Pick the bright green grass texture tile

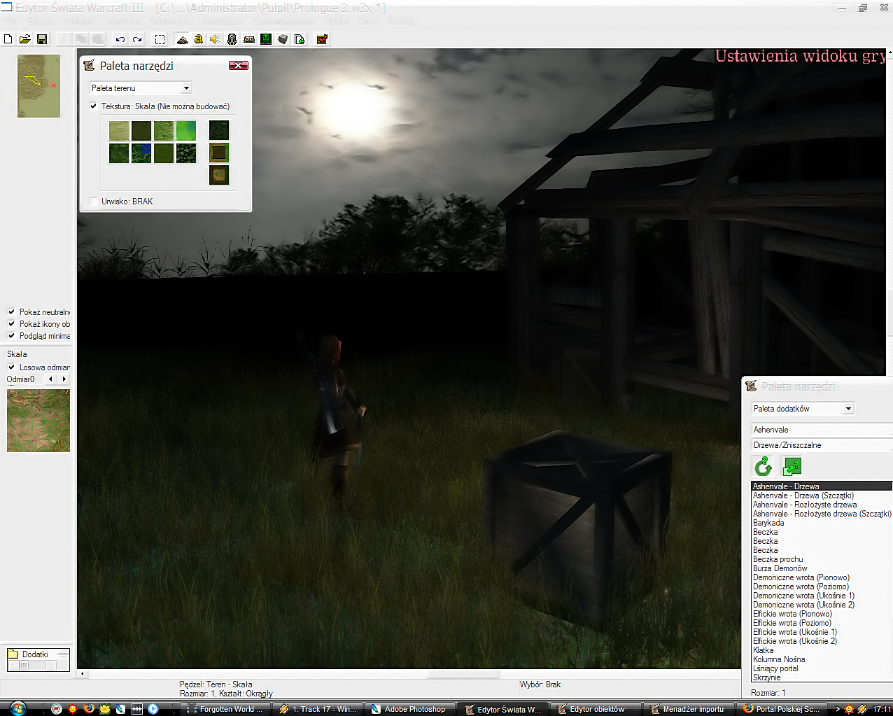[x=186, y=131]
